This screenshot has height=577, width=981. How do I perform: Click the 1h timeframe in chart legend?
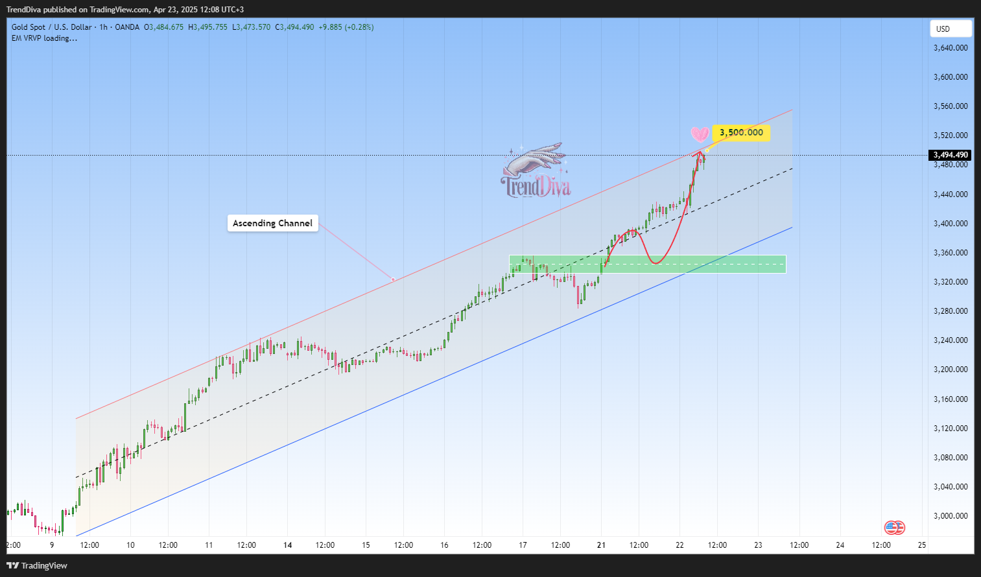pos(103,27)
